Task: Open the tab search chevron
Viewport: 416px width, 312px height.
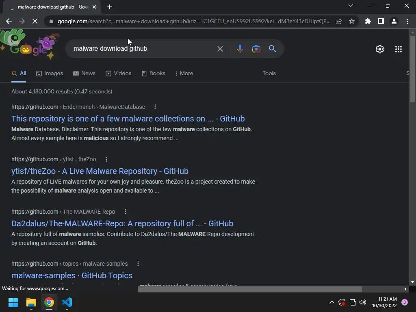Action: tap(351, 6)
